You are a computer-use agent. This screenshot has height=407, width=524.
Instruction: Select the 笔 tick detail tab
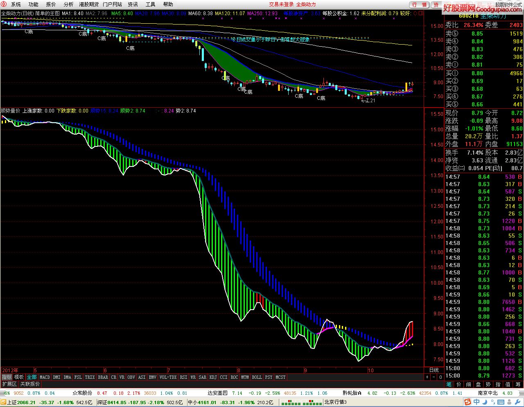tap(449, 385)
